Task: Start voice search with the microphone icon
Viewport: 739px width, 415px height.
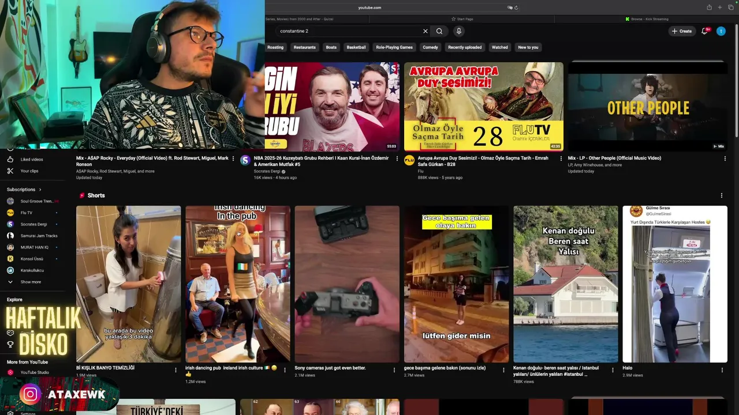Action: point(459,31)
